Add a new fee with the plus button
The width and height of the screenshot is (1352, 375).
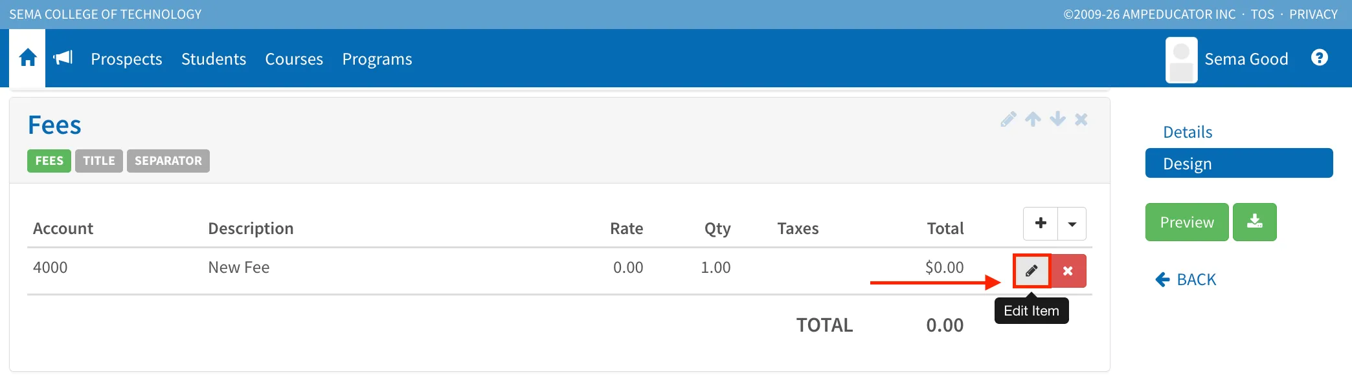(x=1041, y=224)
